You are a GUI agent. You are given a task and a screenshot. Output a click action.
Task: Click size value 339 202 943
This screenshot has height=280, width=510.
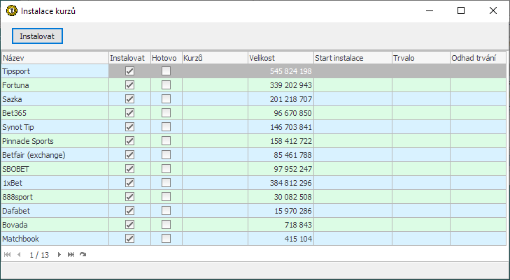[291, 85]
